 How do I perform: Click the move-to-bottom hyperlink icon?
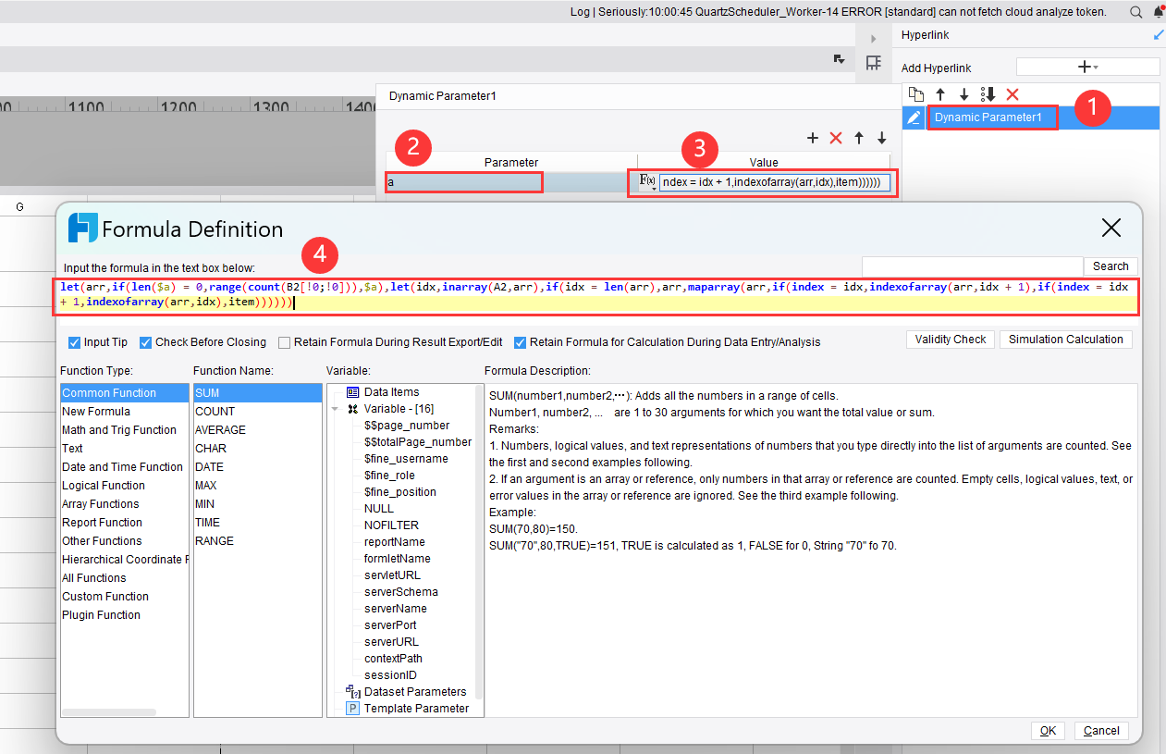[x=988, y=94]
